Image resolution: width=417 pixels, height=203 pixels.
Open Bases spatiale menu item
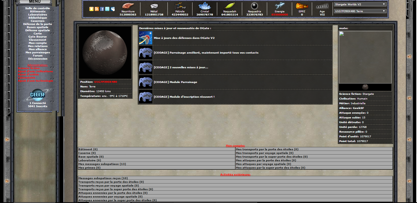click(38, 27)
